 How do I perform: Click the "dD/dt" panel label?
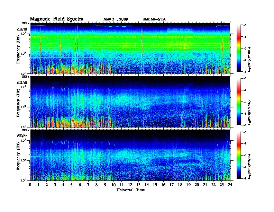coord(22,82)
